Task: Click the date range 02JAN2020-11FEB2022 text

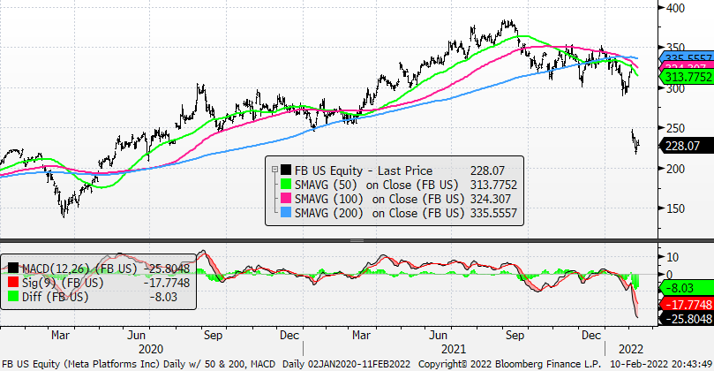Action: [359, 364]
